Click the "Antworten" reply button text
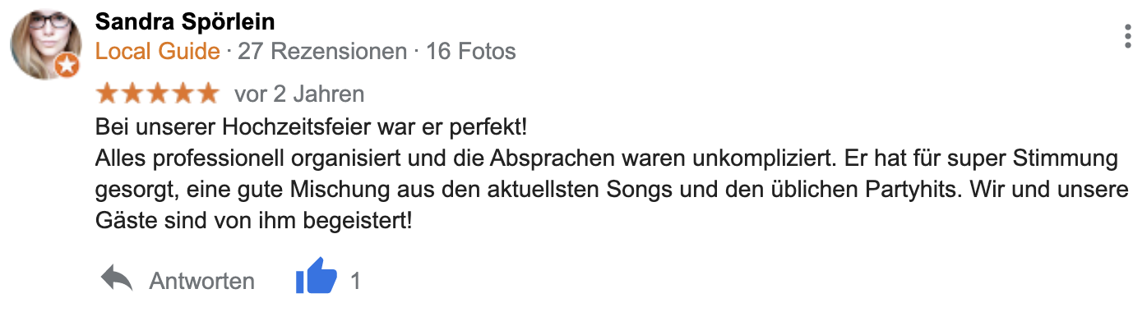The width and height of the screenshot is (1133, 312). click(201, 282)
